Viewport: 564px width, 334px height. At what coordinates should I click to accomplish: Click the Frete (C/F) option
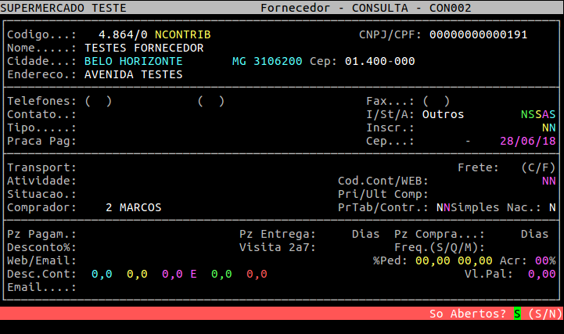(x=538, y=167)
